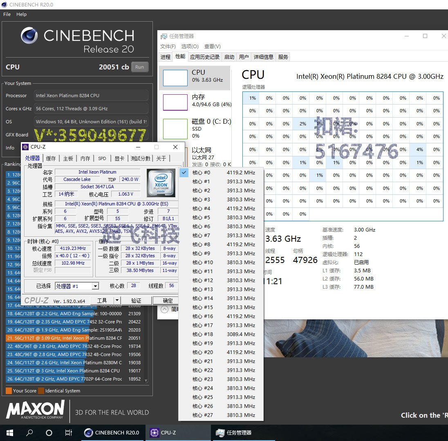Open Task Manager 查看(V) menu

[x=212, y=46]
